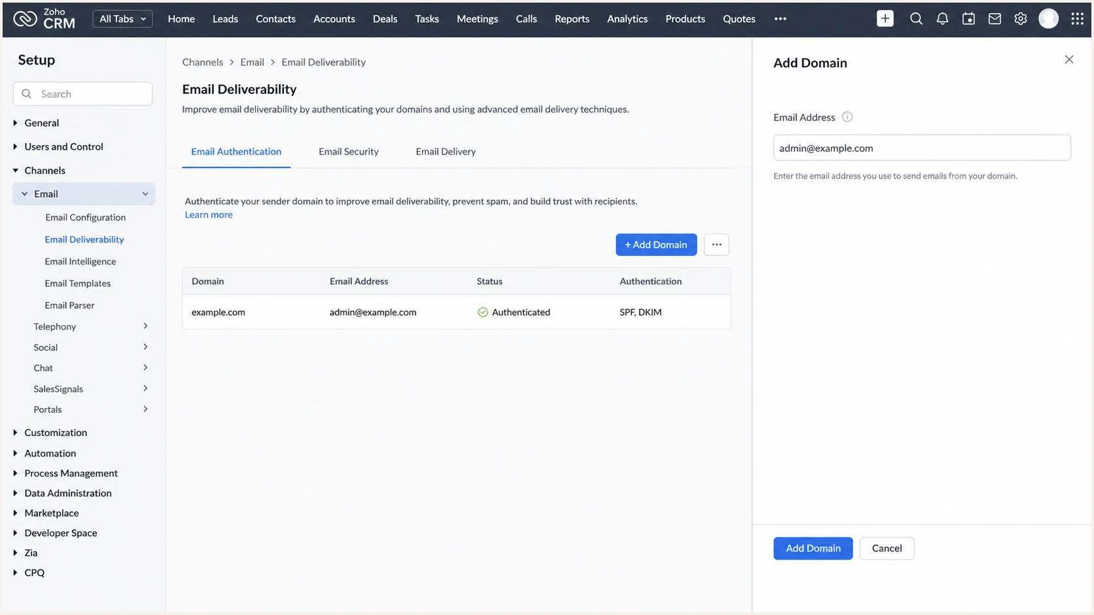Expand the Automation section
Screen dimensions: 1094x615
pyautogui.click(x=15, y=453)
